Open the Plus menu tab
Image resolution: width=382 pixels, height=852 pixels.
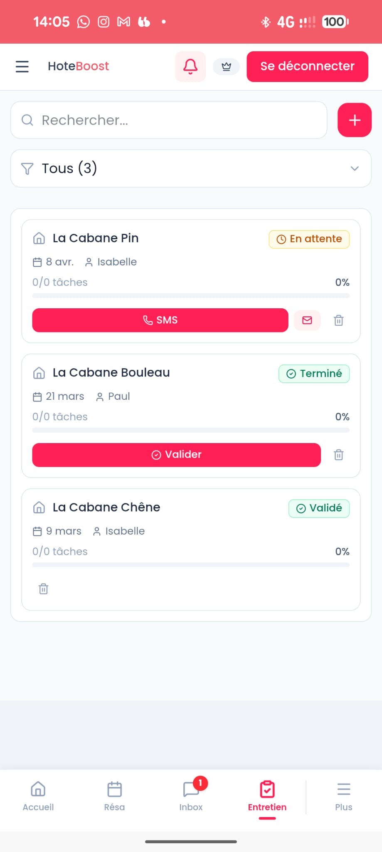(x=343, y=796)
